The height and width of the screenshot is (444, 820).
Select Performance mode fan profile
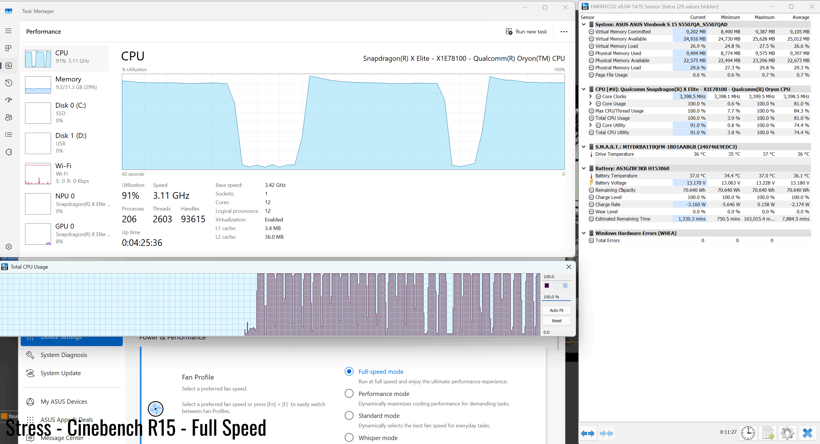[349, 393]
